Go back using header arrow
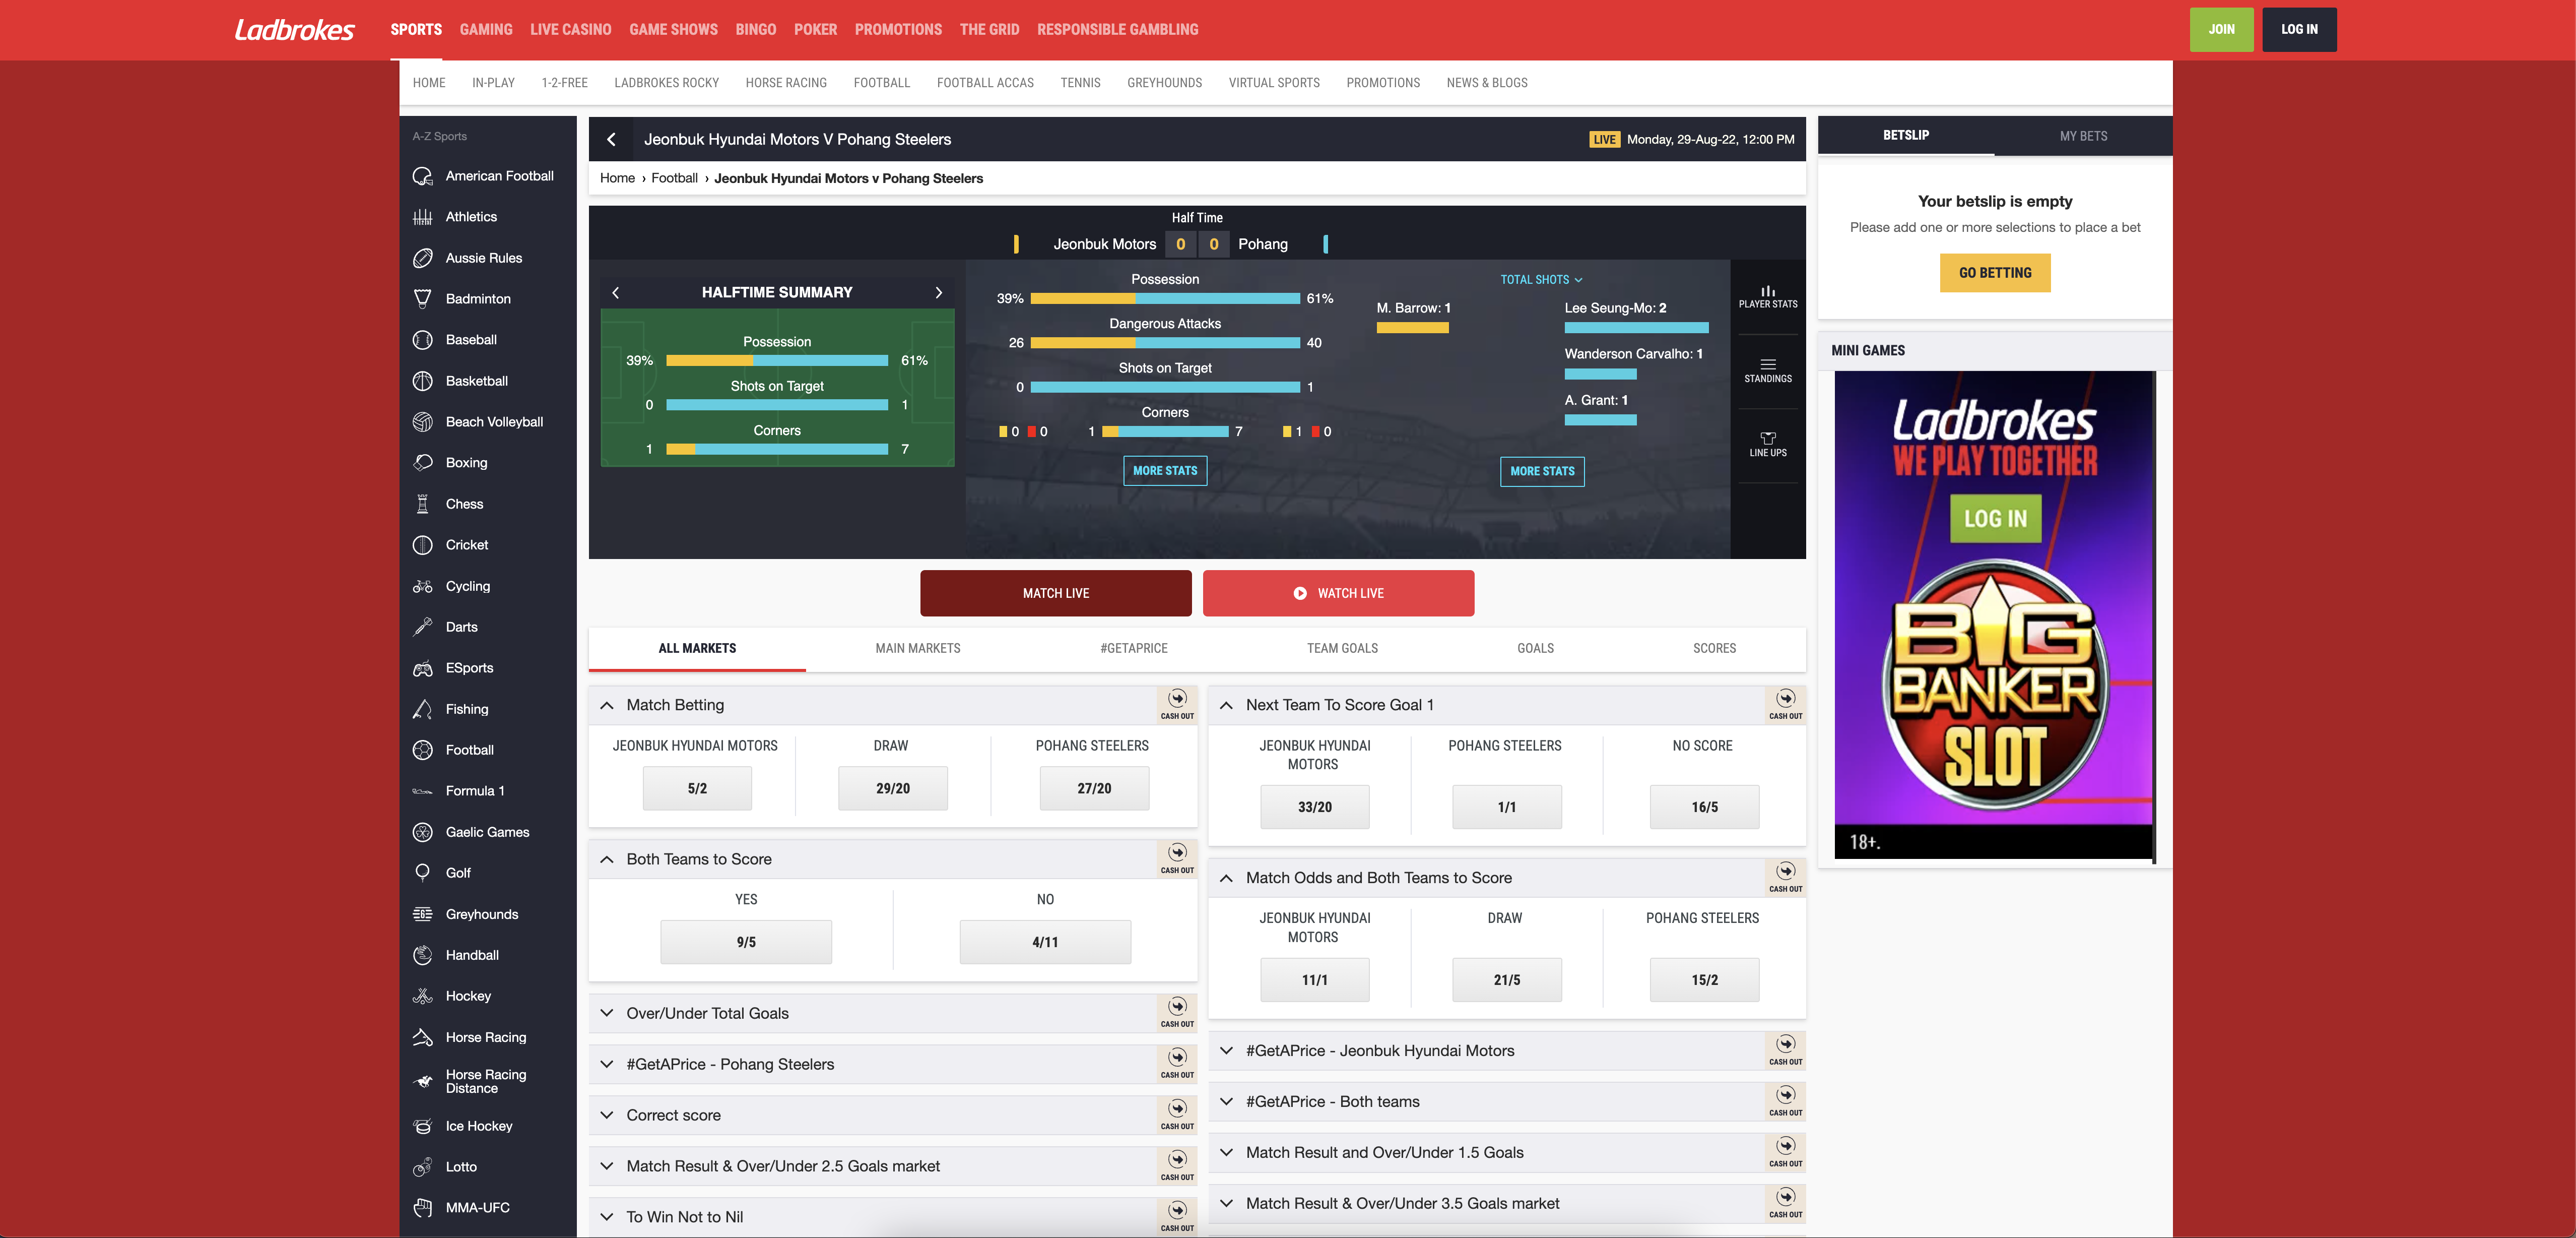 point(611,139)
